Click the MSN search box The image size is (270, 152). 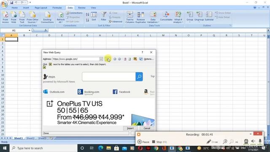coord(109,76)
